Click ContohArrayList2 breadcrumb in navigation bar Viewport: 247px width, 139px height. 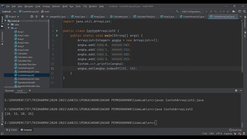pyautogui.click(x=29, y=12)
